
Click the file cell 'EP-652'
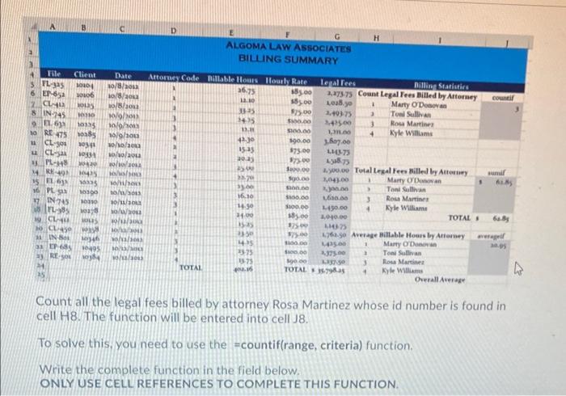53,94
